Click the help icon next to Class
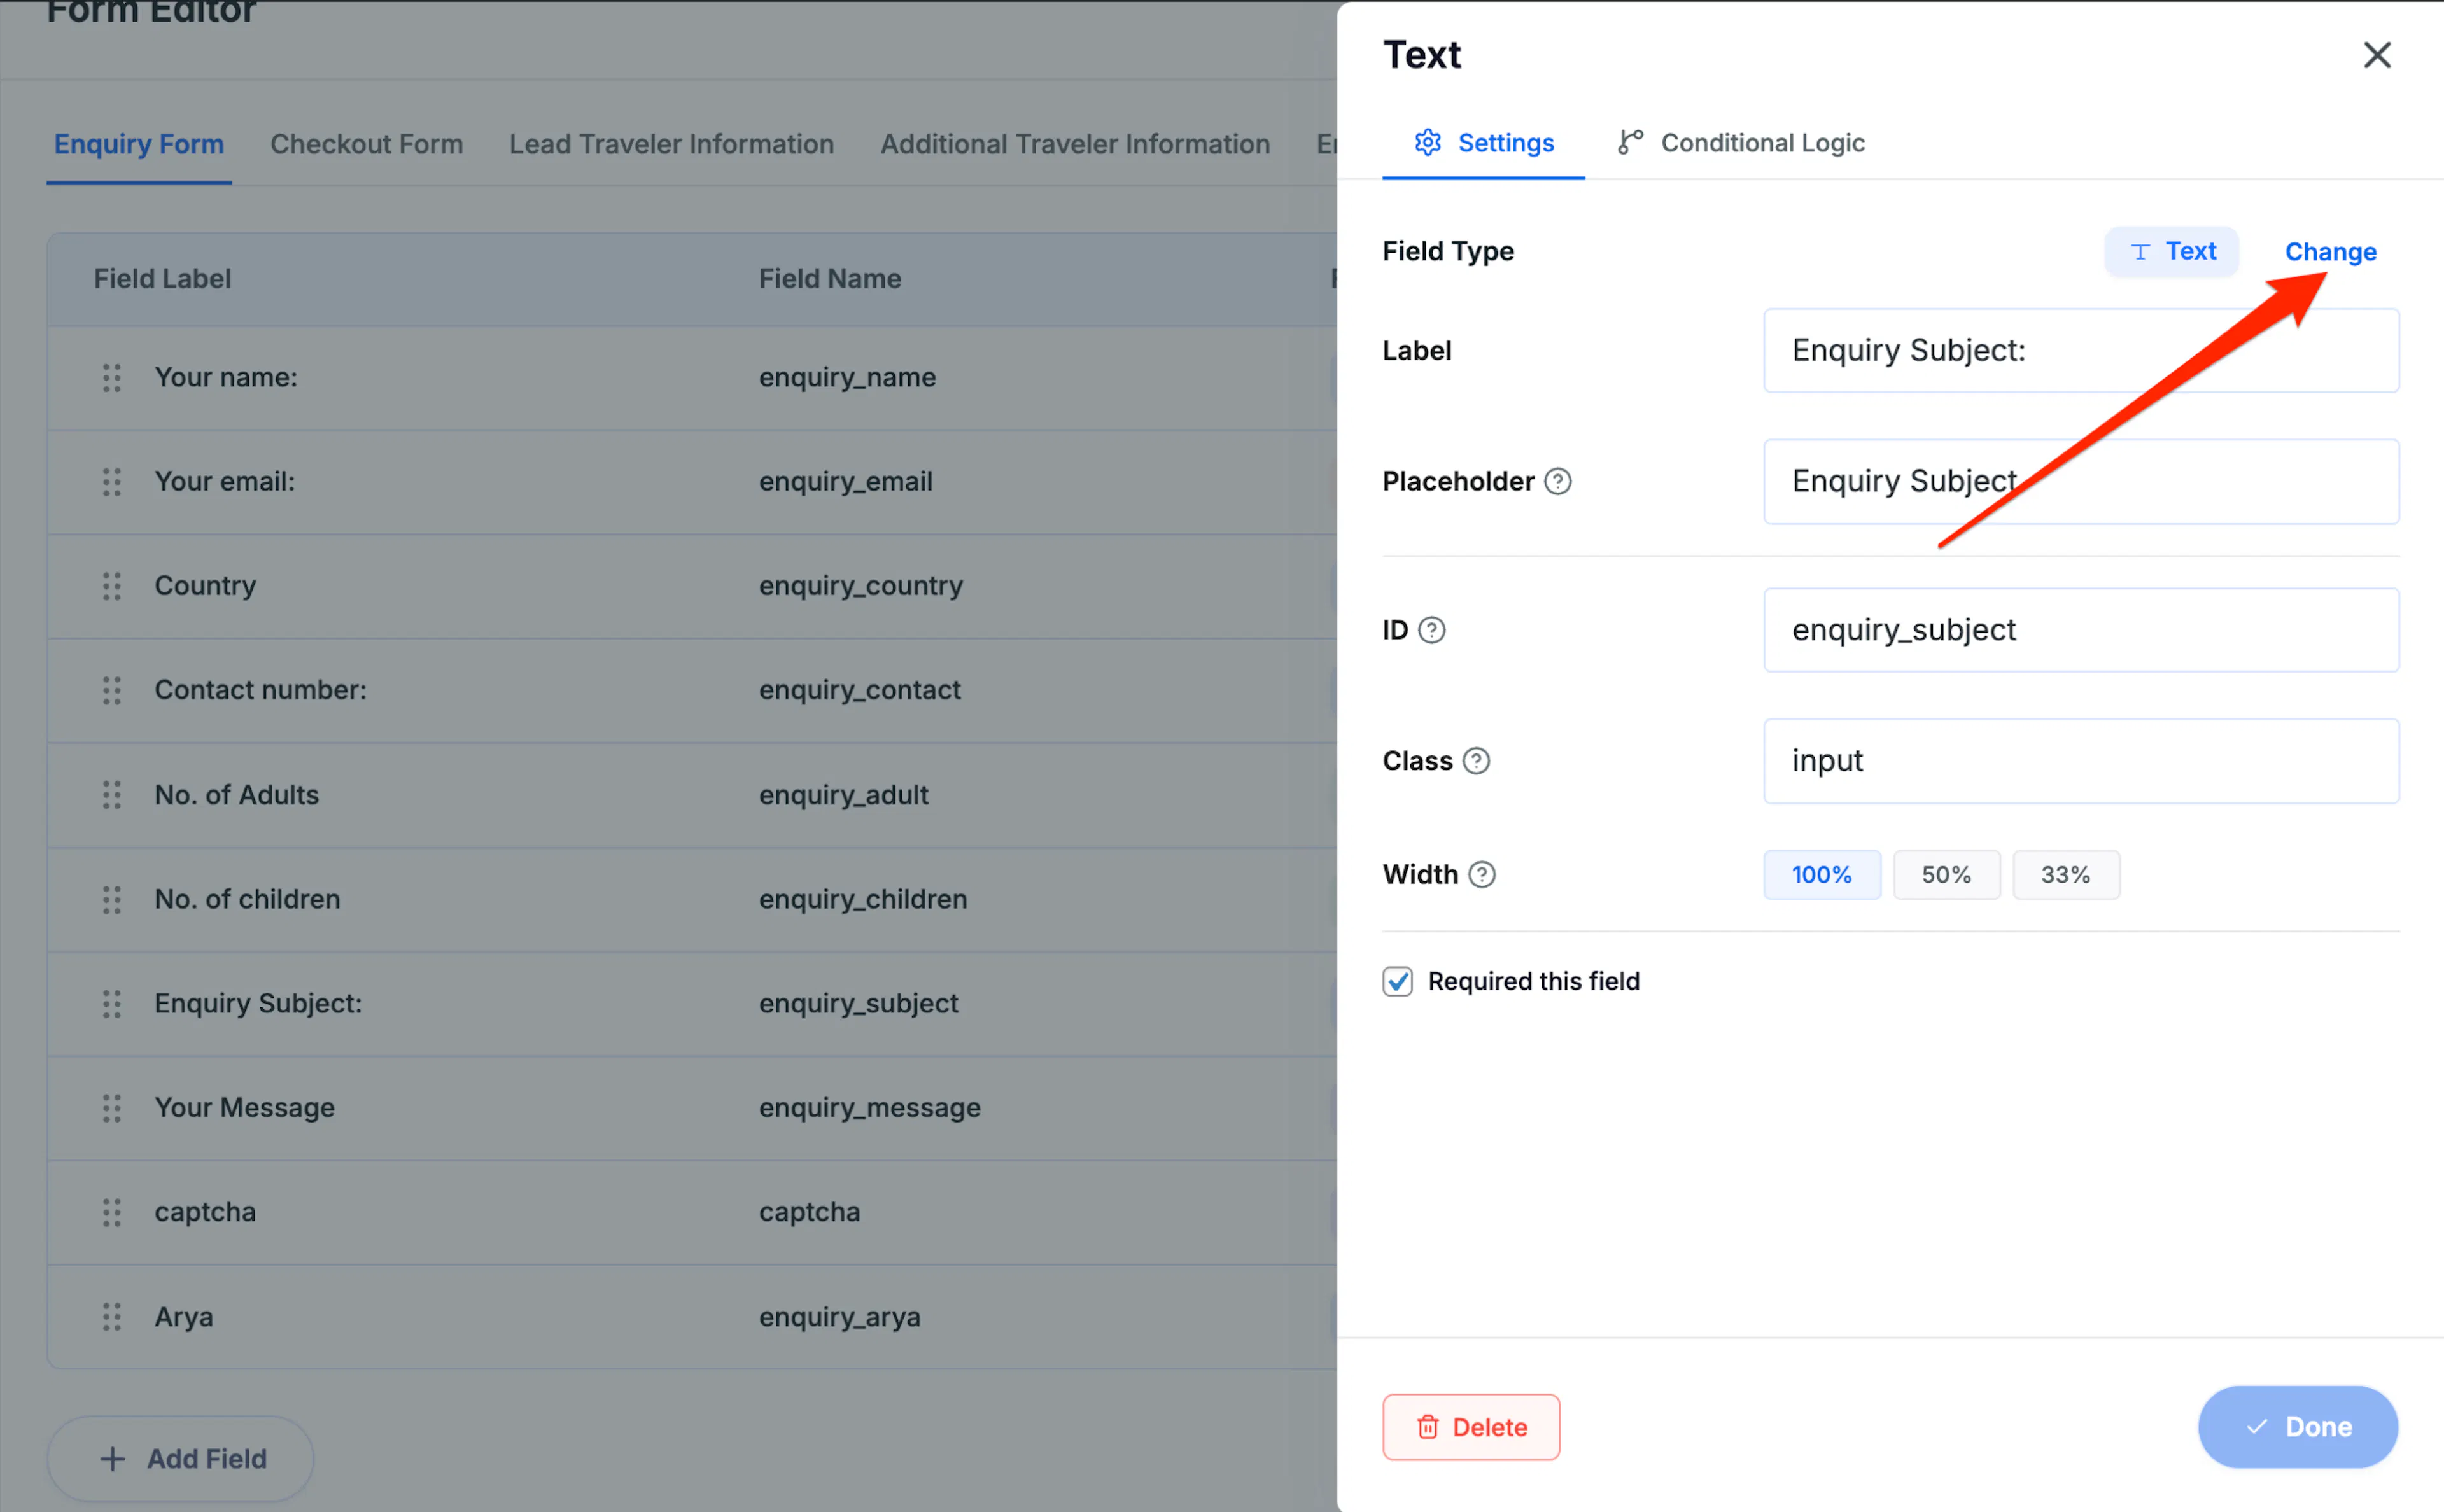This screenshot has width=2444, height=1512. 1476,761
